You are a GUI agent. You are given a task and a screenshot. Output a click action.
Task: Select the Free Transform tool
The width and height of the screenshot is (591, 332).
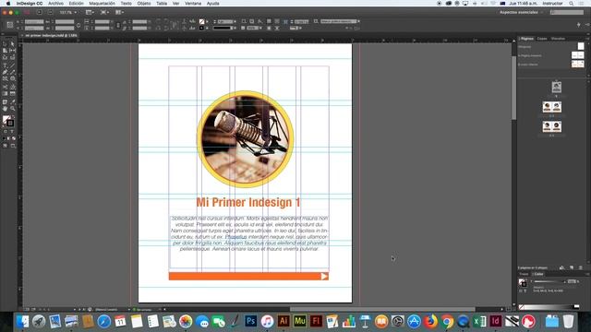click(x=12, y=87)
